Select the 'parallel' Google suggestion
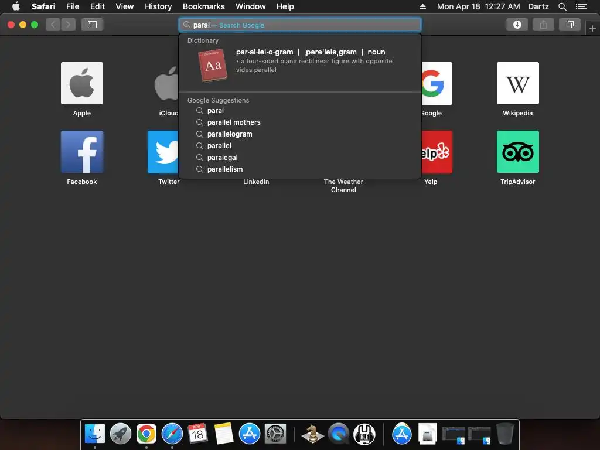 coord(300,146)
